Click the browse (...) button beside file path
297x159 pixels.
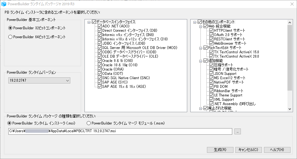(237, 132)
